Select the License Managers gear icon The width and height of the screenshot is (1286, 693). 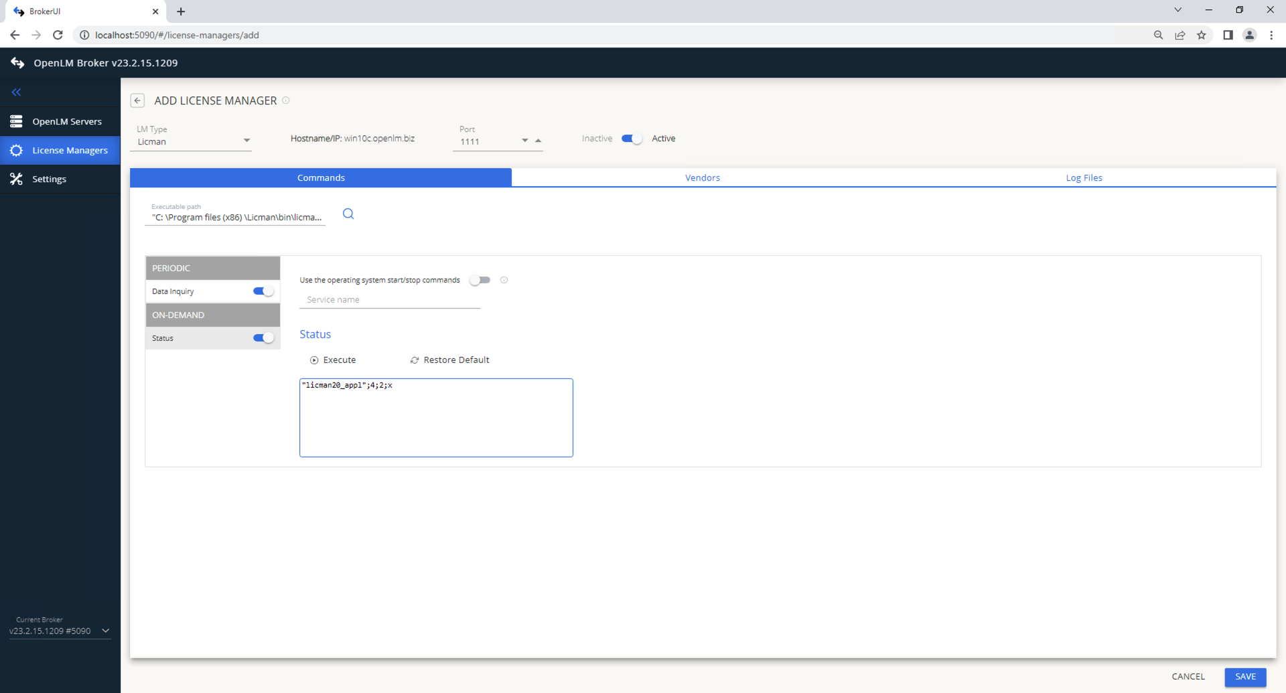click(x=17, y=150)
